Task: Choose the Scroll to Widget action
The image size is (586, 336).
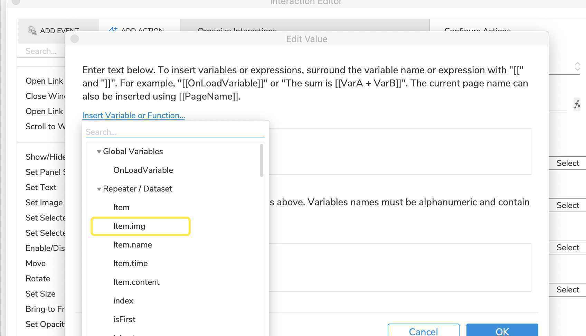Action: (45, 127)
